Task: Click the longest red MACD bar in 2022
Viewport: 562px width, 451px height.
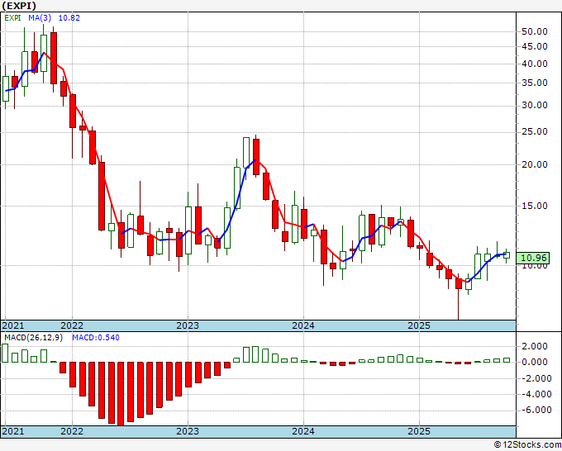Action: click(x=121, y=394)
